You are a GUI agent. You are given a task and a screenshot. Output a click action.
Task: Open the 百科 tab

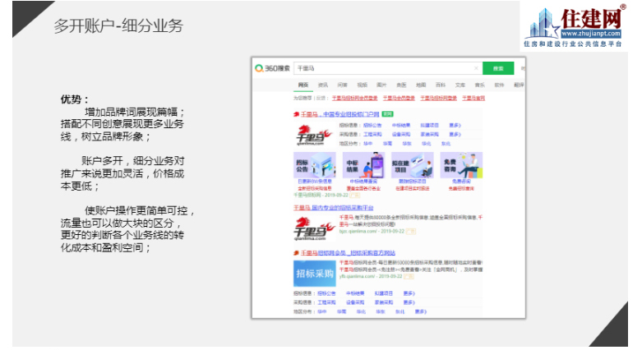pos(441,85)
